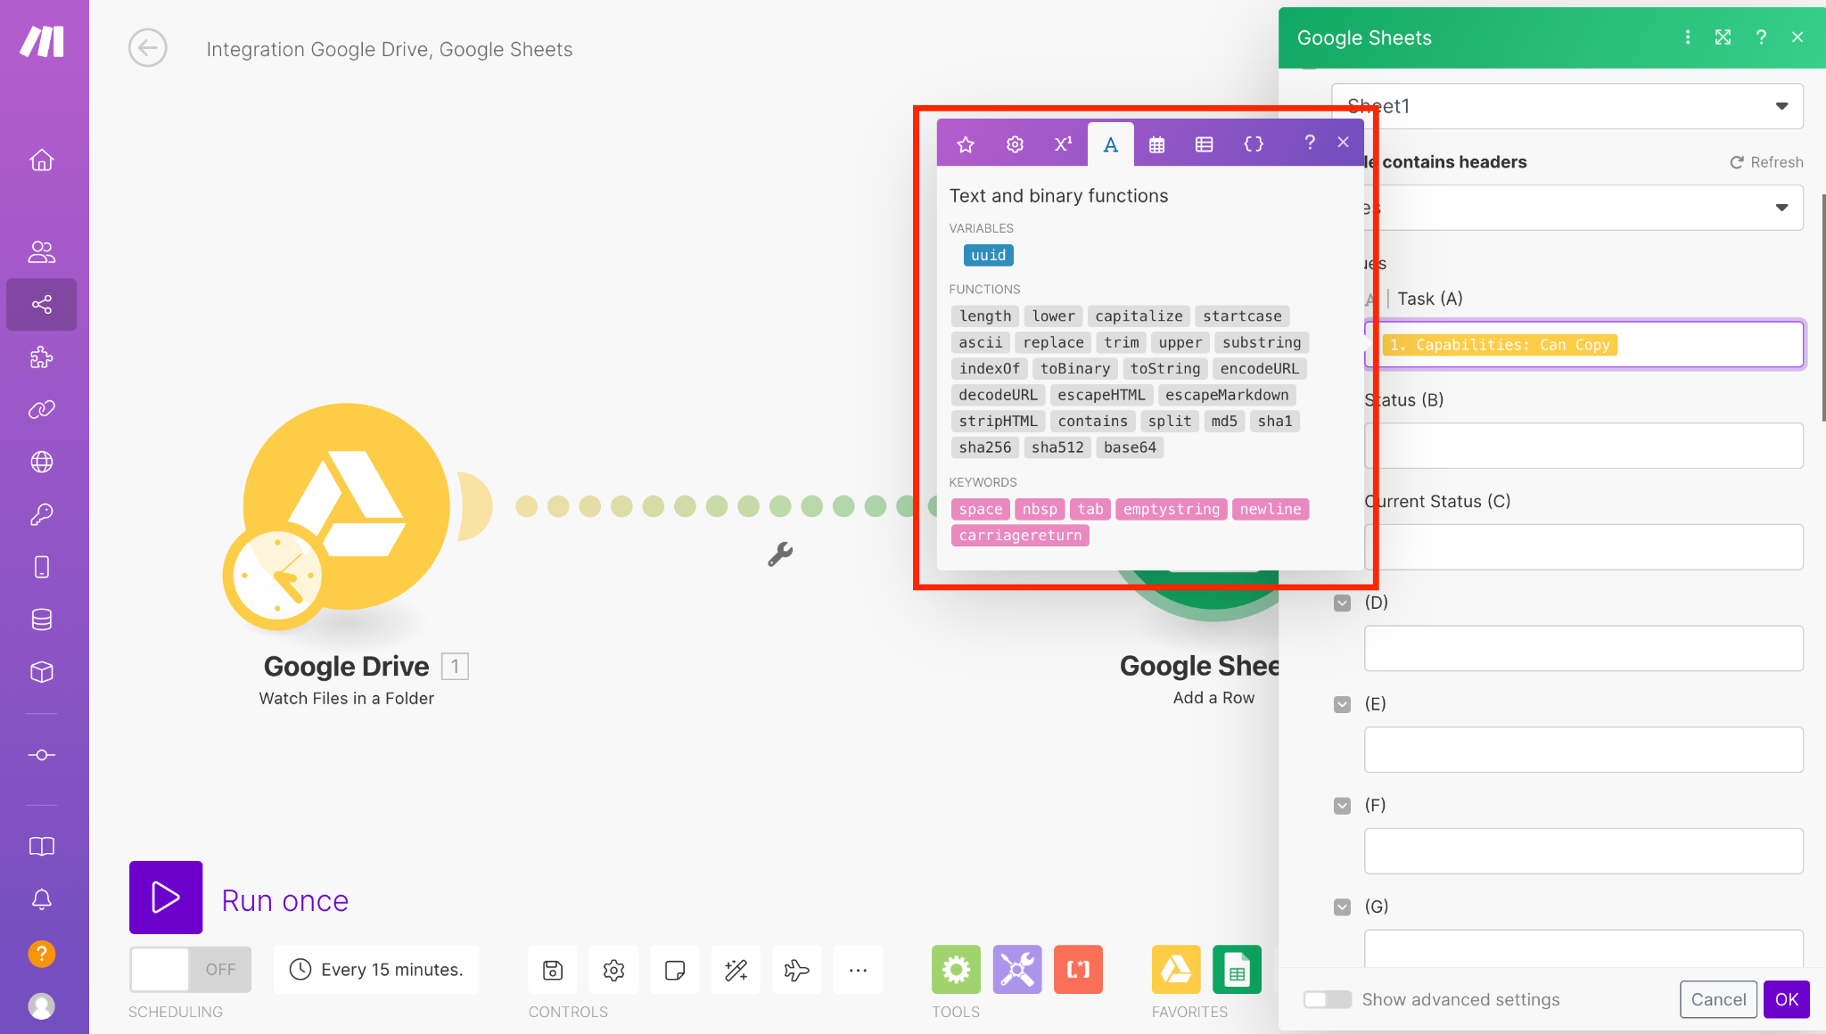Expand advanced settings toggle at bottom
Screen dimensions: 1826x1034
(x=1326, y=999)
